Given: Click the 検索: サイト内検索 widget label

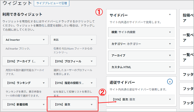Looking at the screenshot, I should [x=123, y=32].
